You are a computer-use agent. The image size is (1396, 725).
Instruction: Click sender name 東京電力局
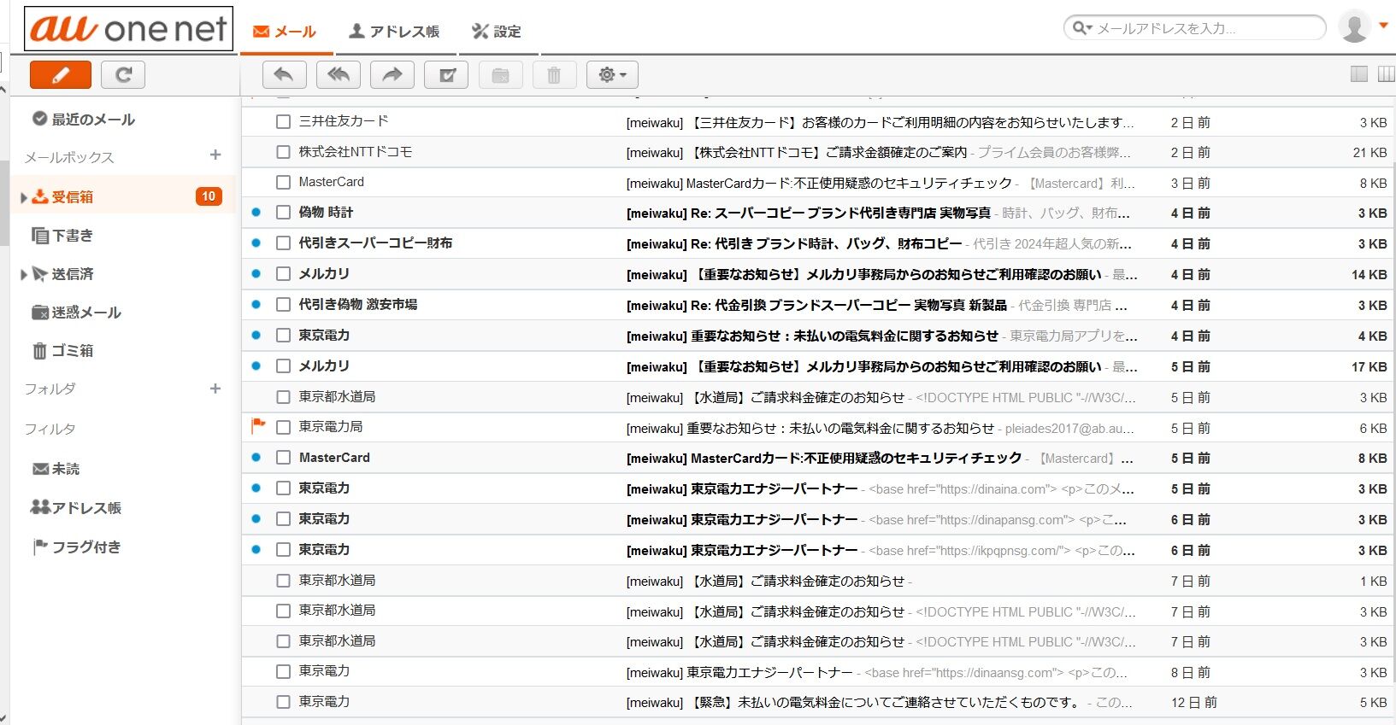pos(331,427)
